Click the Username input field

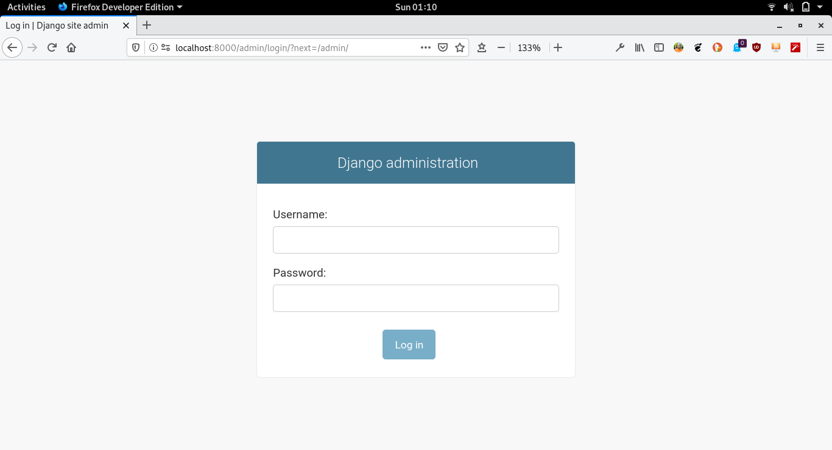[x=416, y=240]
